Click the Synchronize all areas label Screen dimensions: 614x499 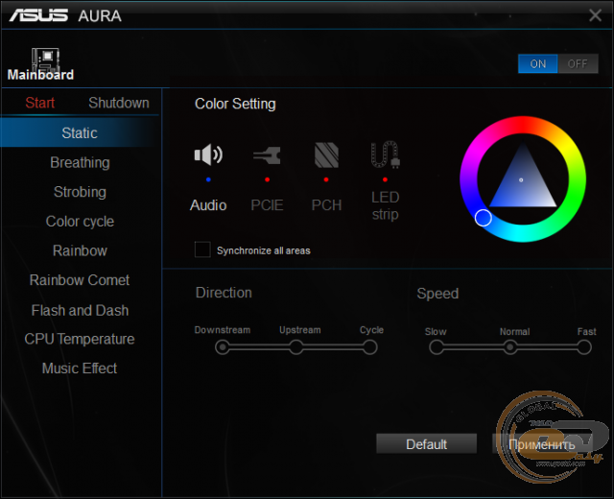tap(264, 250)
